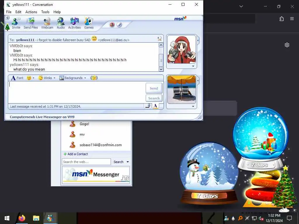Open the Windows Start button
Image resolution: width=299 pixels, height=224 pixels.
(x=7, y=218)
